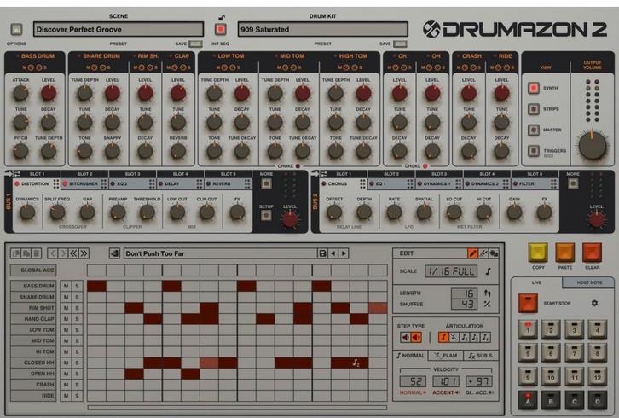This screenshot has width=619, height=418.
Task: Enable the Master view button
Action: point(534,130)
